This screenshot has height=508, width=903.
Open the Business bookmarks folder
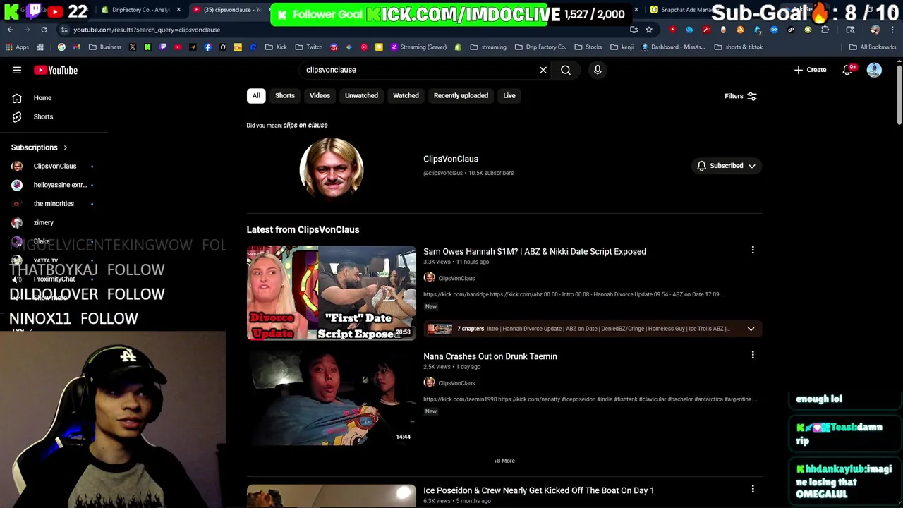tap(105, 47)
